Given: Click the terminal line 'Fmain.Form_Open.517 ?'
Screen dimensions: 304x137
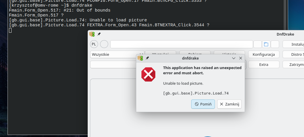Looking at the screenshot, I should 36,15.
